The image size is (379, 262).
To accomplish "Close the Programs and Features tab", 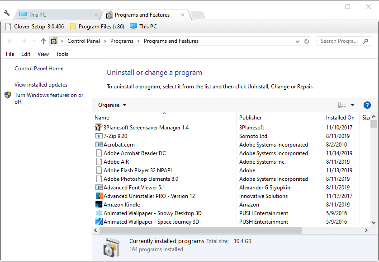I will pyautogui.click(x=183, y=15).
